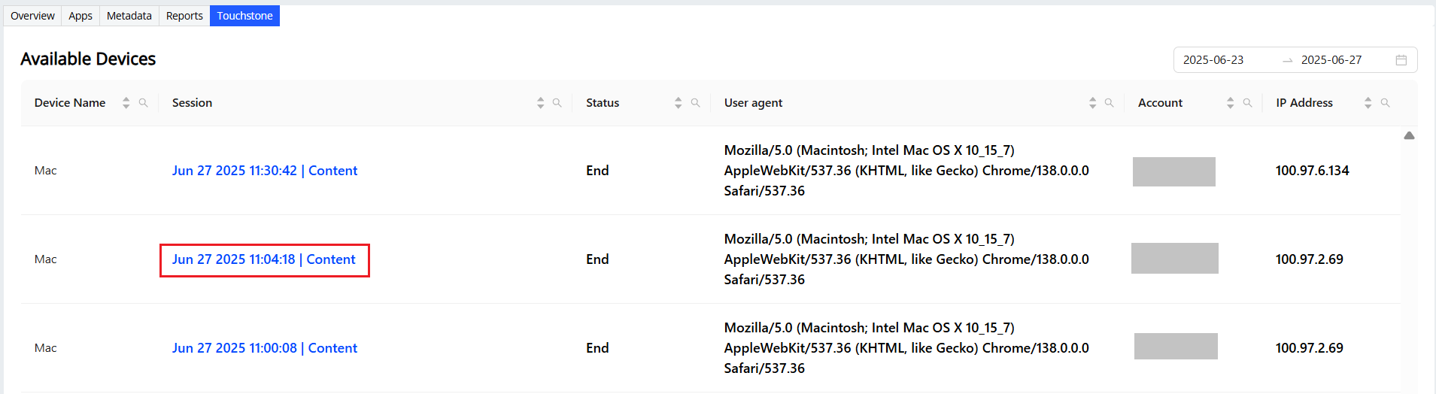Image resolution: width=1436 pixels, height=394 pixels.
Task: Toggle sort order on User agent column
Action: click(x=1092, y=103)
